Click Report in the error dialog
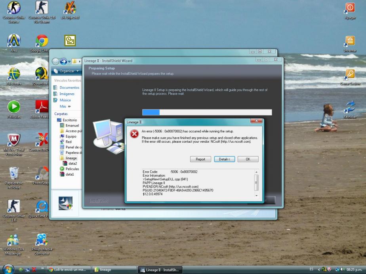 coord(200,159)
